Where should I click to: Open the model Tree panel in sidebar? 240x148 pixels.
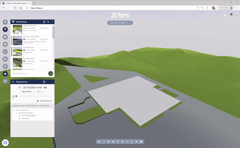5,51
